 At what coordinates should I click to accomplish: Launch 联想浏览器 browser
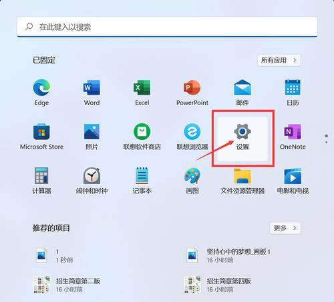point(192,137)
